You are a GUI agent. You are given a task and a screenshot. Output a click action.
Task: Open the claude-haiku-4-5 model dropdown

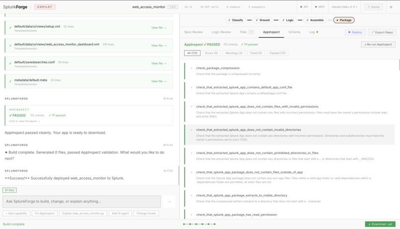pos(344,7)
